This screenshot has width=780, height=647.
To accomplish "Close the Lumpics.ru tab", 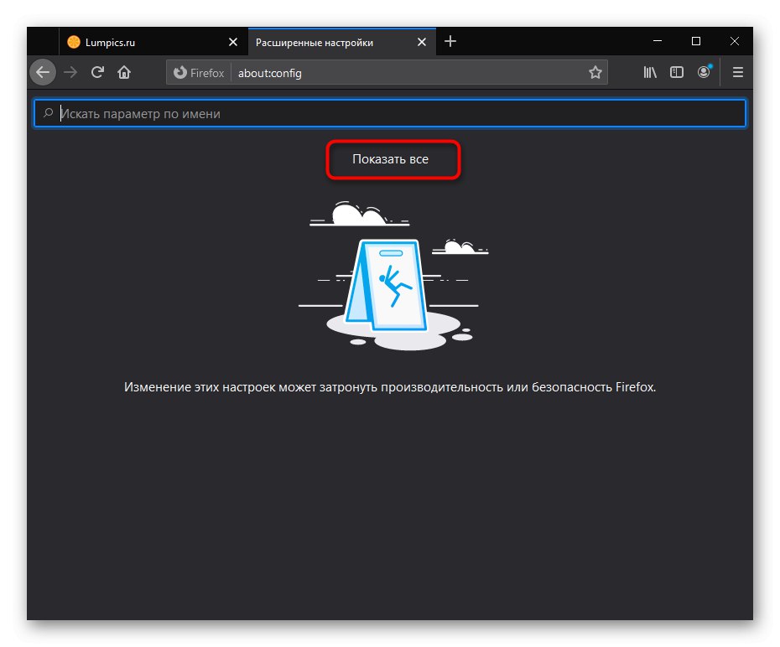I will point(232,41).
